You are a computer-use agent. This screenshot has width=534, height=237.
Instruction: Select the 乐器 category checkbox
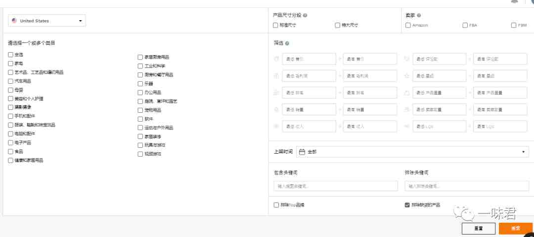(x=140, y=84)
